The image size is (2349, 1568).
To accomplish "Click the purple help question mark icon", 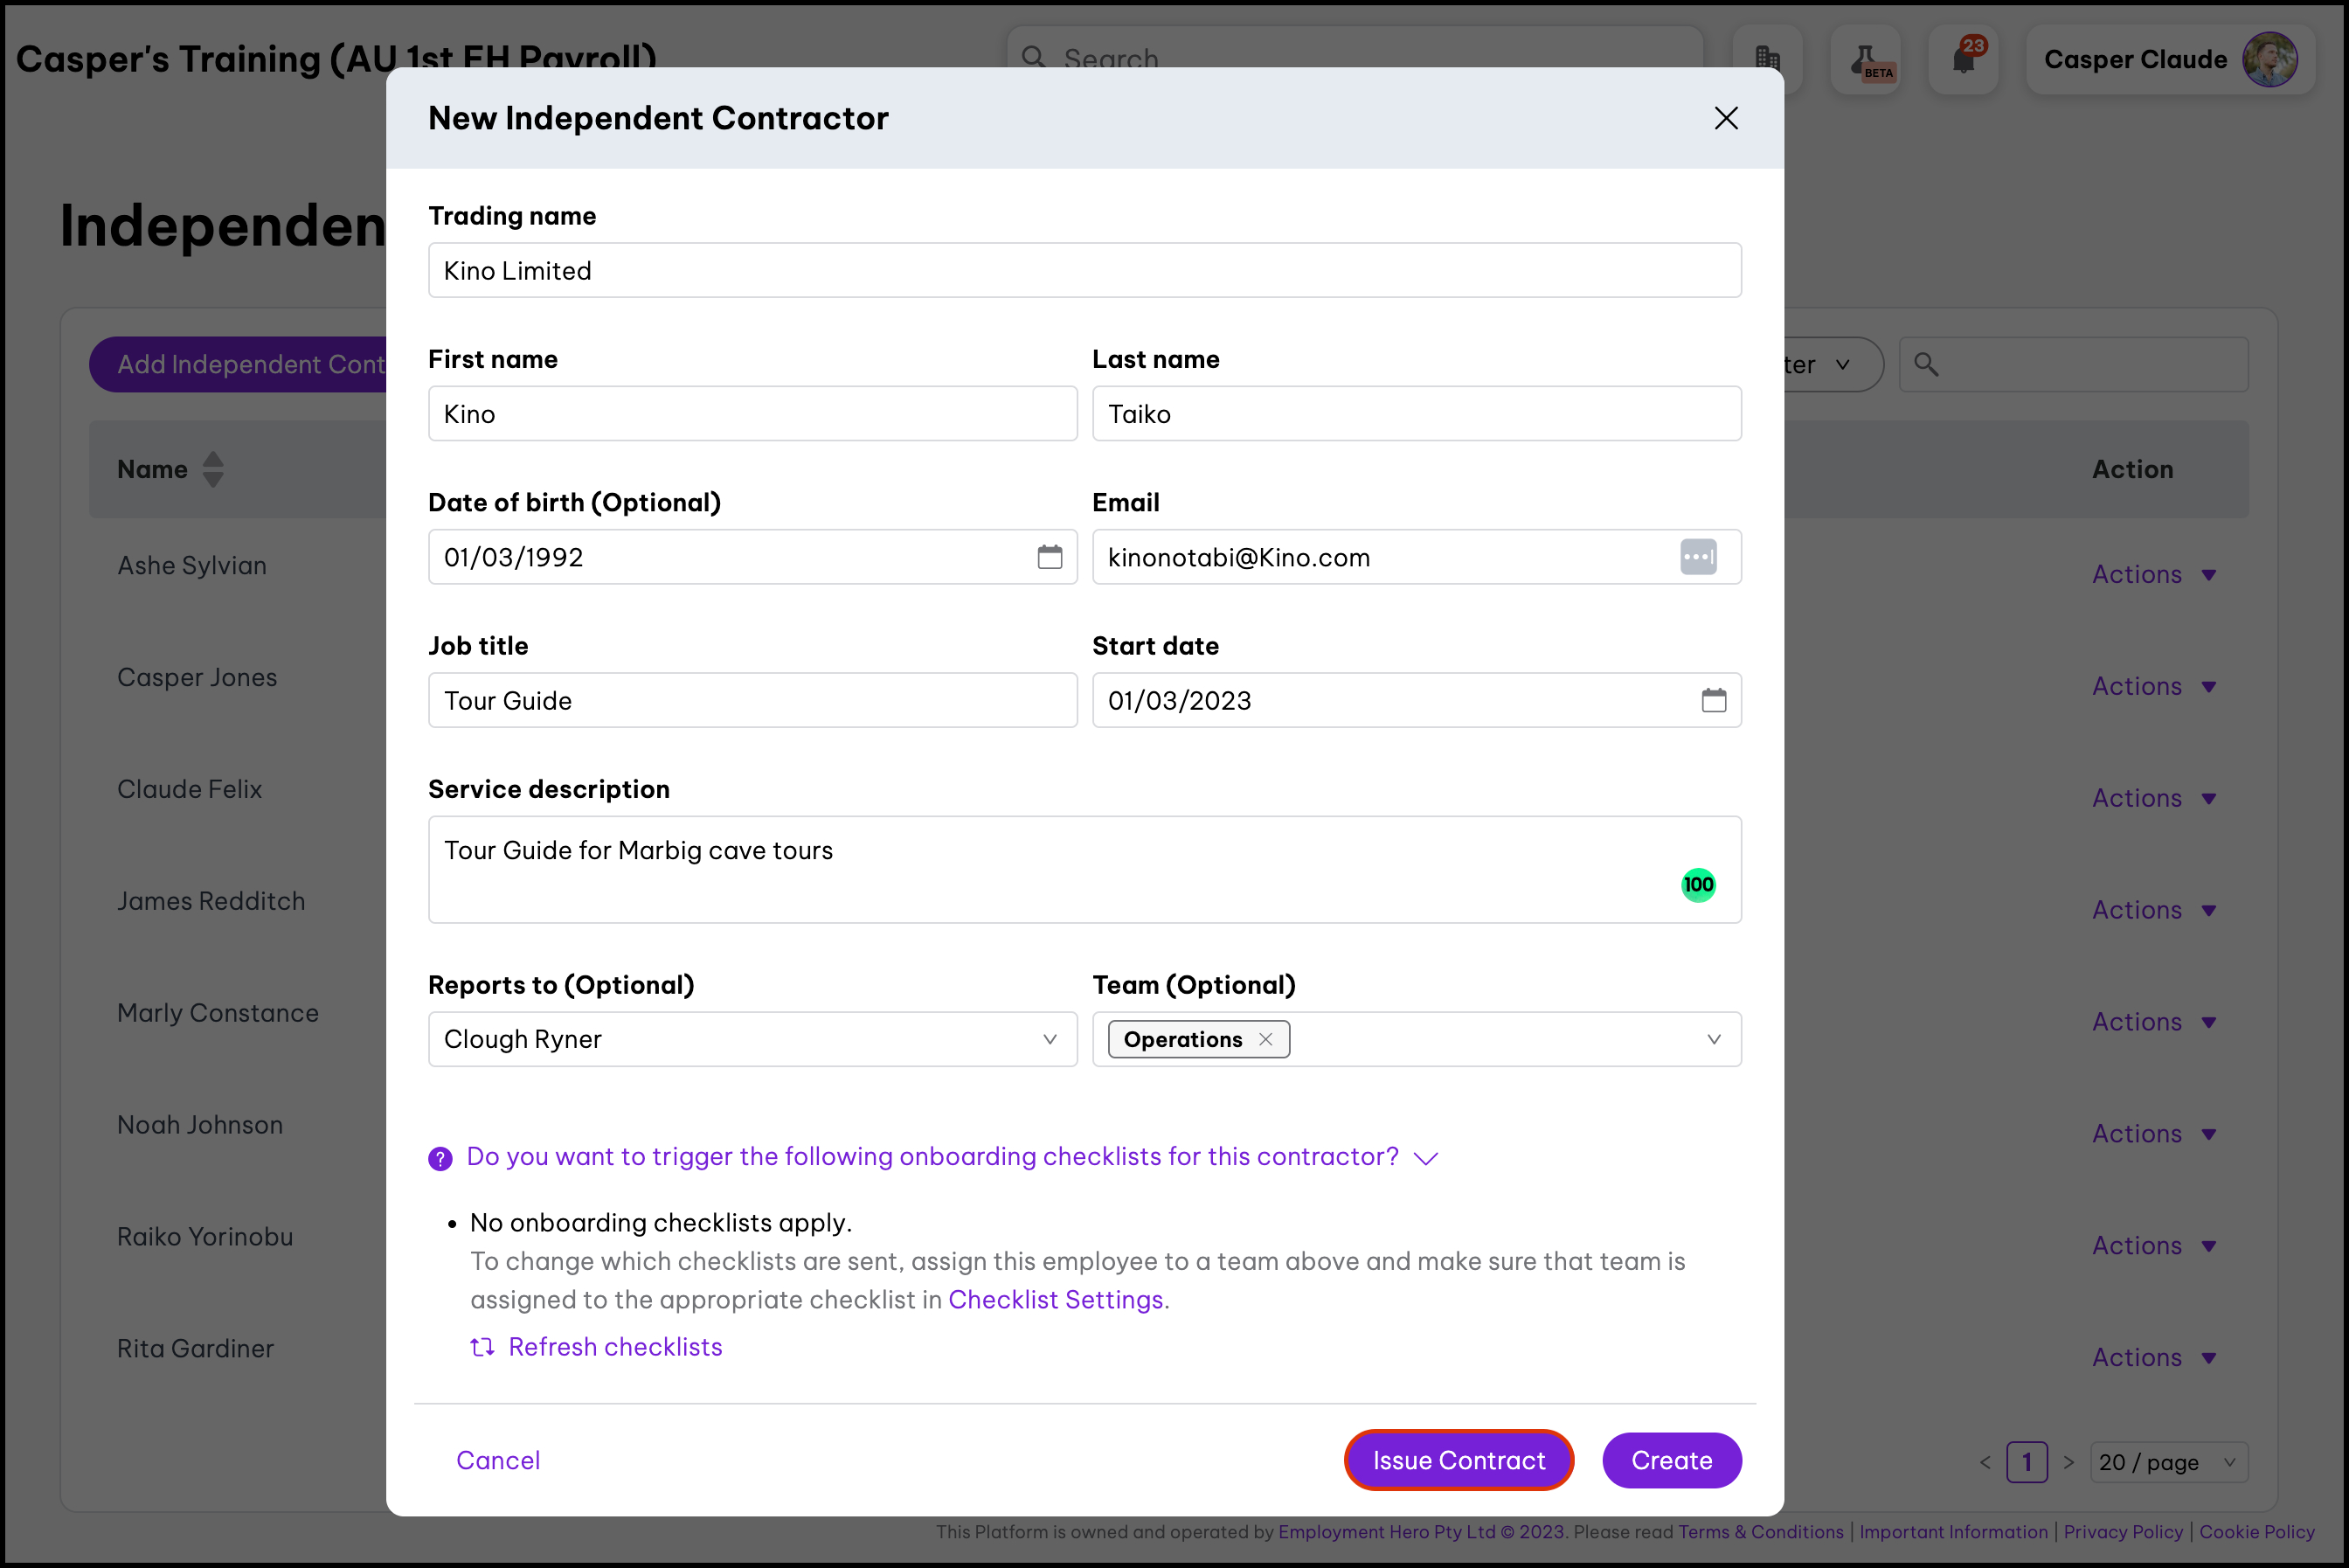I will coord(440,1158).
